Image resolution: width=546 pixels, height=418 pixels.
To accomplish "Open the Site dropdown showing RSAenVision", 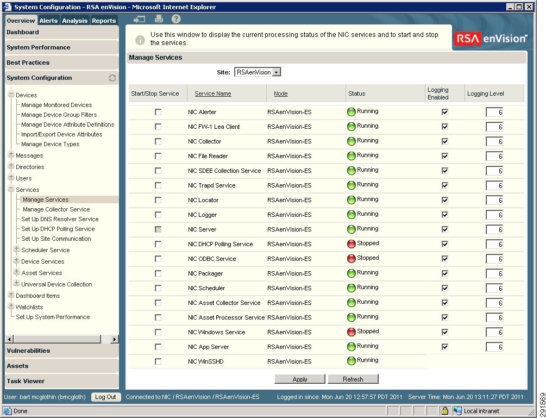I will [x=258, y=72].
